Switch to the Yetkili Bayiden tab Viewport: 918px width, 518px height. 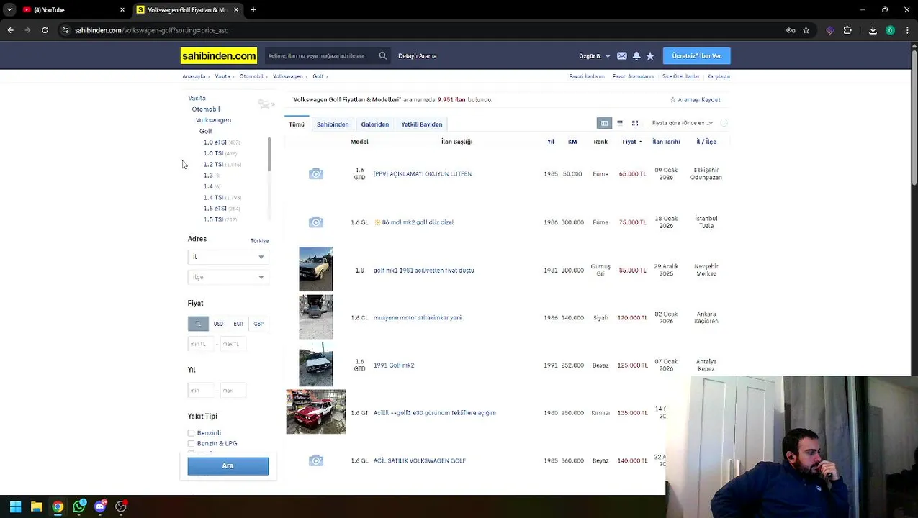click(422, 124)
